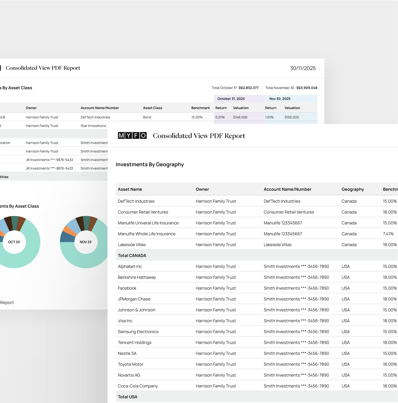This screenshot has width=398, height=403.
Task: Click the Total October 31 amount $62,832,377
Action: coord(248,88)
